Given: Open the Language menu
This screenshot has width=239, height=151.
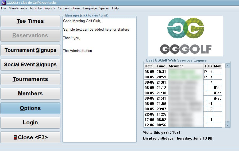Looking at the screenshot, I should tap(90, 8).
